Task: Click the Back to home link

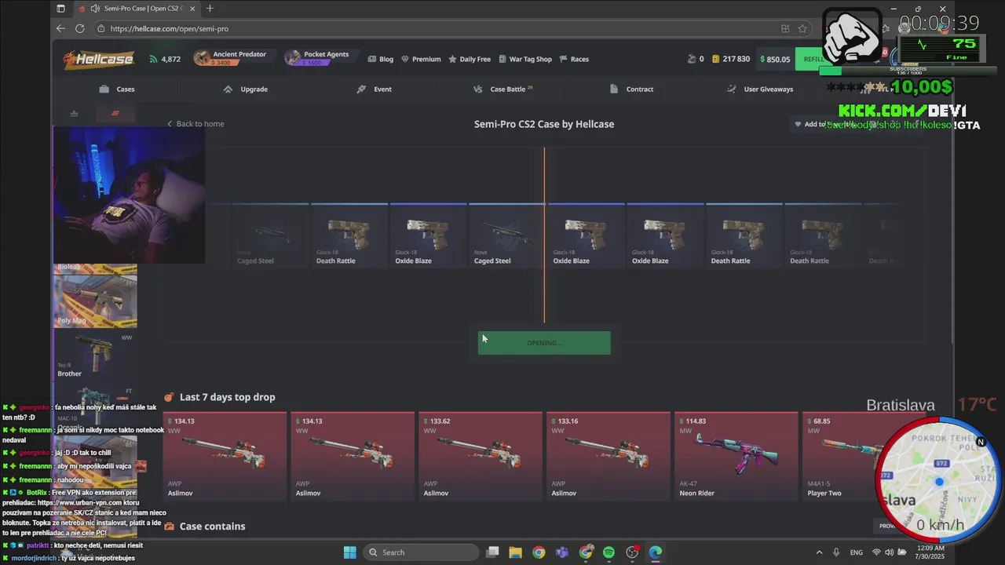Action: tap(196, 124)
